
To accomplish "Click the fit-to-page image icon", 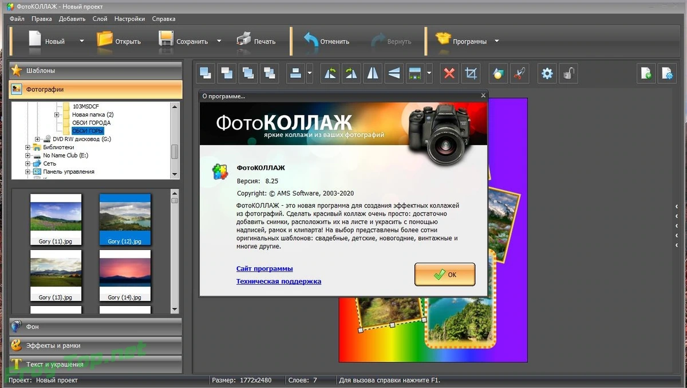I will [x=415, y=73].
